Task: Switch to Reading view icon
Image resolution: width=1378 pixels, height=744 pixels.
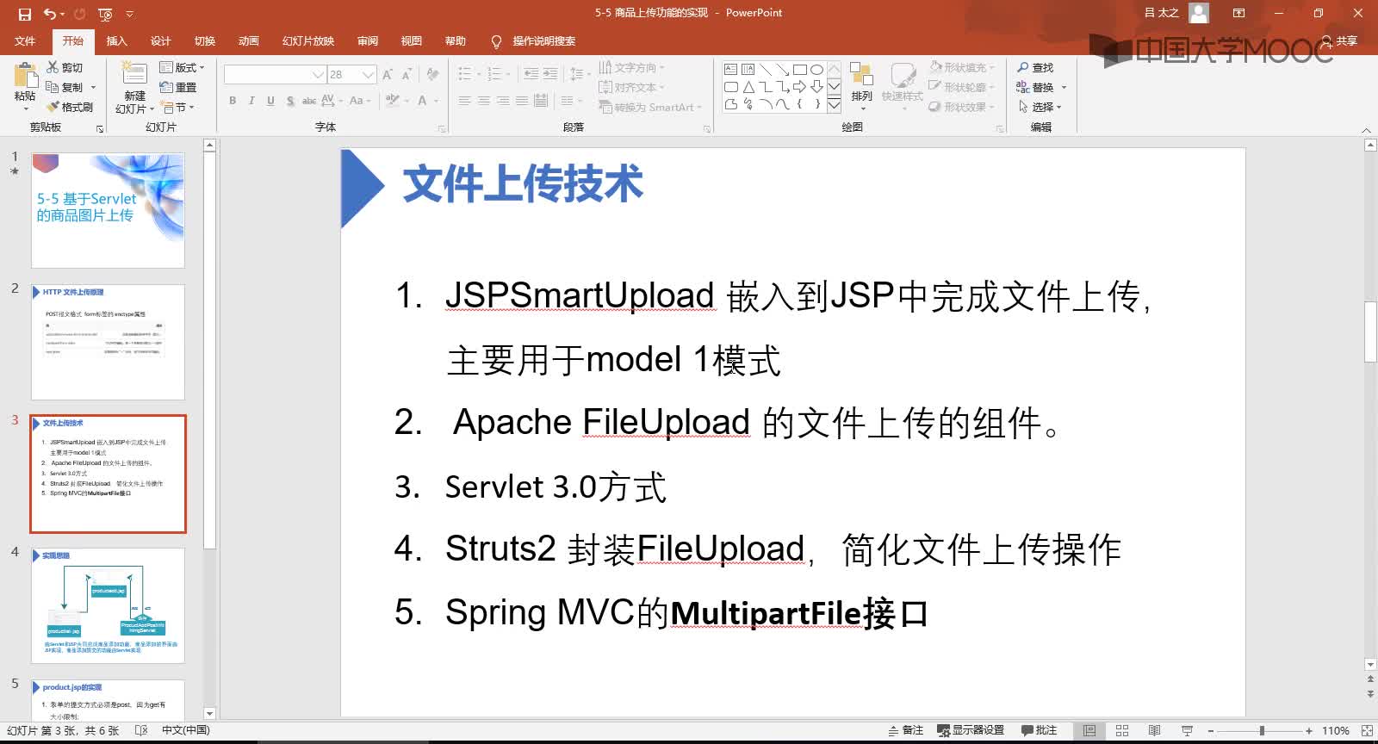Action: point(1154,730)
